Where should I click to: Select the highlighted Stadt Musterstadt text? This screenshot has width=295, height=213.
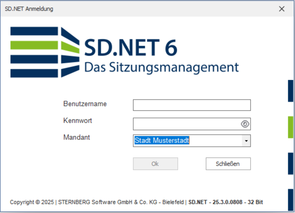162,141
